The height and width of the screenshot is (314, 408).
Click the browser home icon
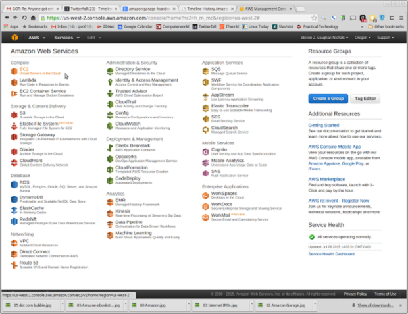tap(33, 18)
